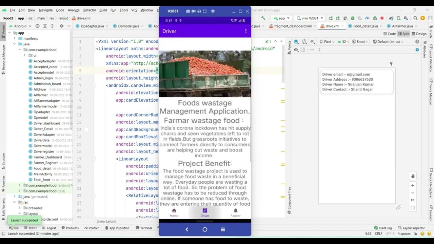434x244 pixels.
Task: Toggle the Palette side tool window
Action: pos(289,48)
